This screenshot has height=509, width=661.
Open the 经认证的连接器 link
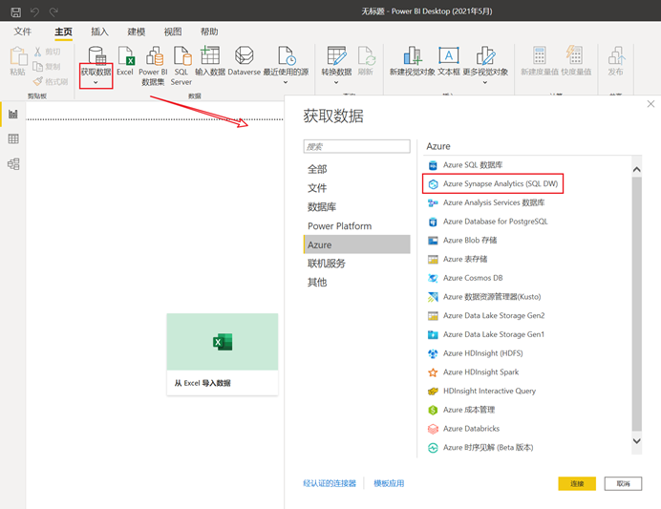coord(330,483)
